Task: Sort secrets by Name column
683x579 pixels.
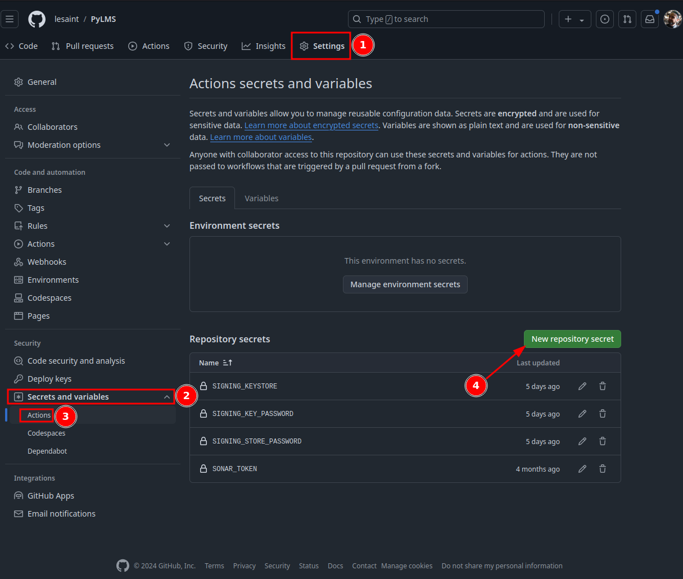Action: click(216, 363)
